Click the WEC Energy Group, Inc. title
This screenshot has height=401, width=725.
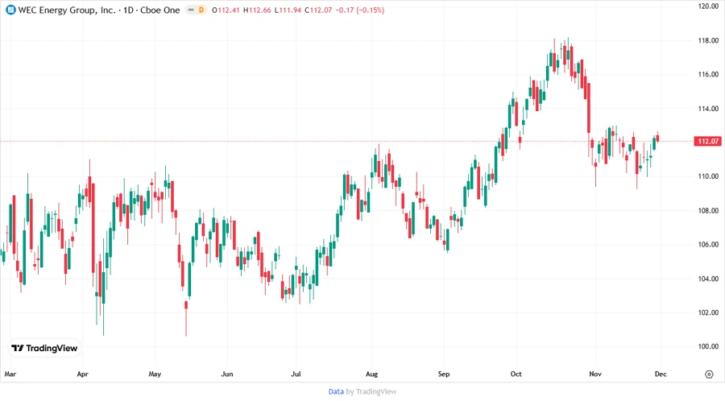67,10
